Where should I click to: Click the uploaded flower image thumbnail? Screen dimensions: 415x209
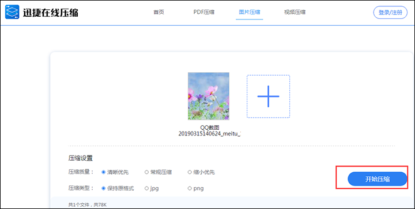tap(209, 96)
